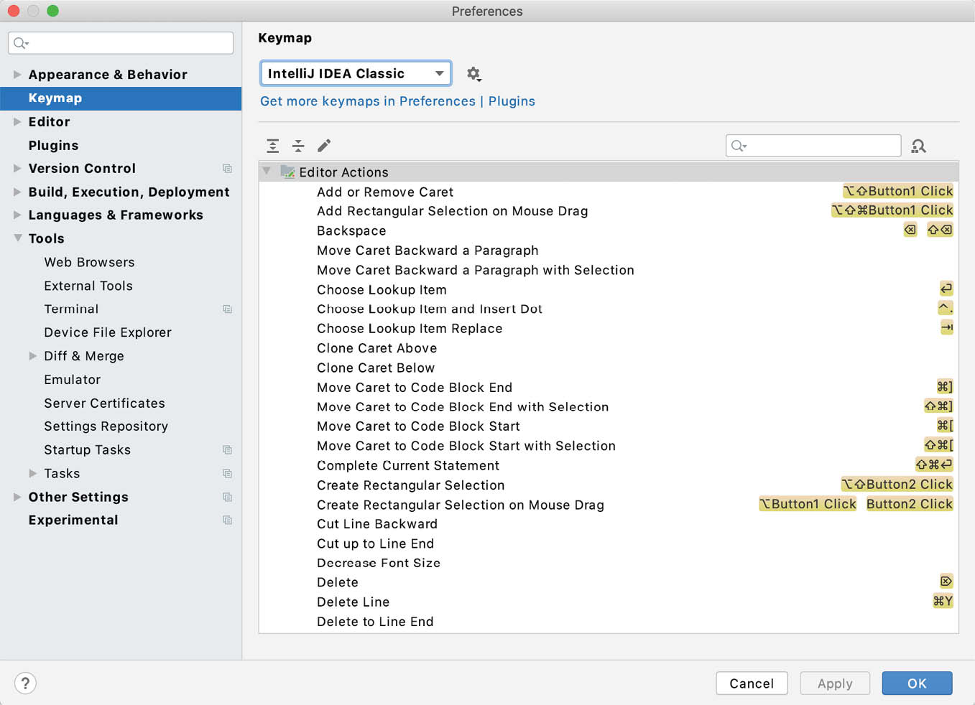Image resolution: width=975 pixels, height=705 pixels.
Task: Select Create Rectangular Selection on Mouse Drag
Action: (x=609, y=505)
